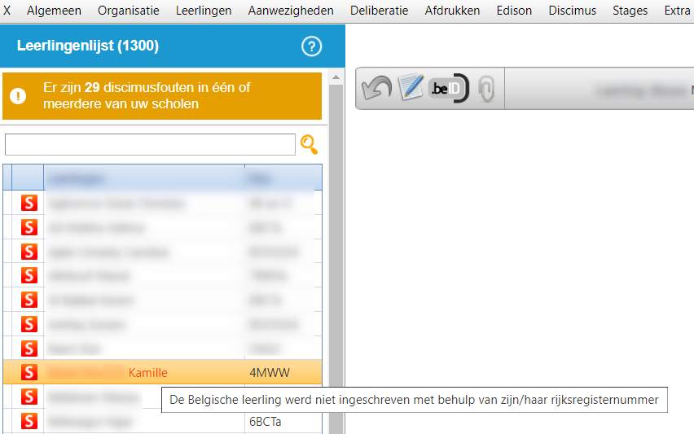Open the Deliberatie menu

coord(379,11)
